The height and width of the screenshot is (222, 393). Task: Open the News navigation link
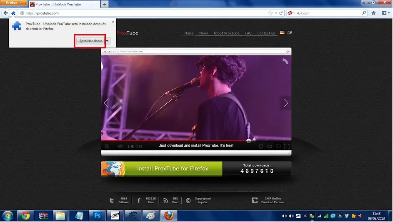(203, 33)
